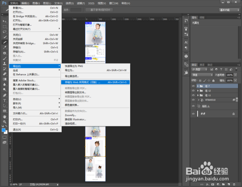Select the Eraser tool
This screenshot has width=242, height=187.
point(4,74)
